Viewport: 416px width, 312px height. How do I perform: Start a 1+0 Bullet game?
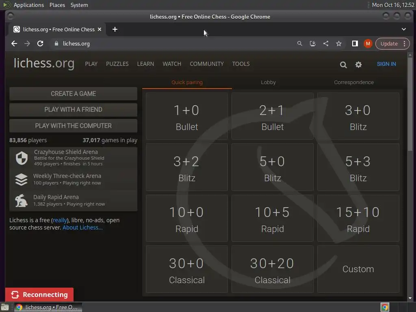click(x=187, y=116)
